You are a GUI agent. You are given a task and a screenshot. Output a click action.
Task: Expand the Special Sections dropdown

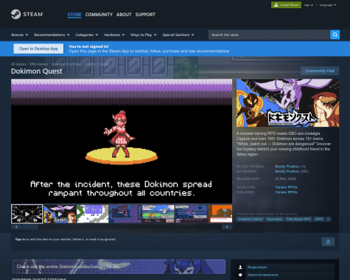point(178,35)
